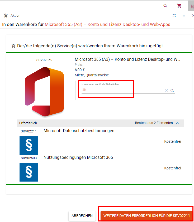Click the Erforderlich section header

(28, 123)
